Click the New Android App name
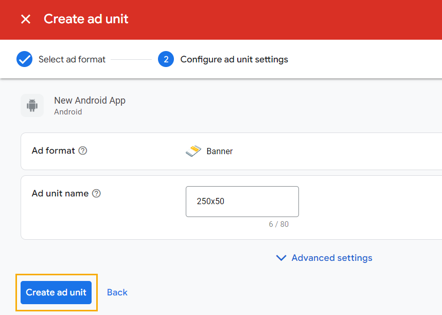Viewport: 442px width, 315px height. point(90,101)
